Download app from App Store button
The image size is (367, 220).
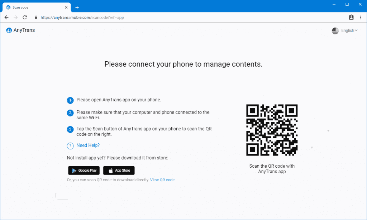[119, 171]
